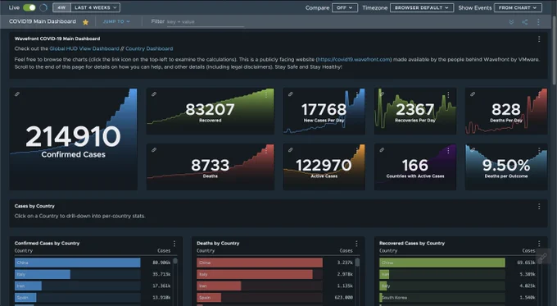Image resolution: width=557 pixels, height=306 pixels.
Task: Select China bar in Deaths by Country
Action: (x=260, y=263)
